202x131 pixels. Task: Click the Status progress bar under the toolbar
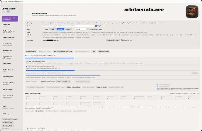click(112, 58)
